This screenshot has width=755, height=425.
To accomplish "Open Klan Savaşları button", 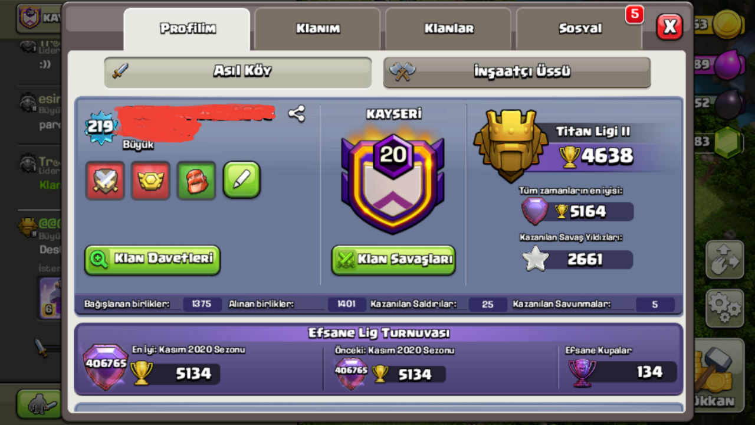I will pyautogui.click(x=393, y=260).
